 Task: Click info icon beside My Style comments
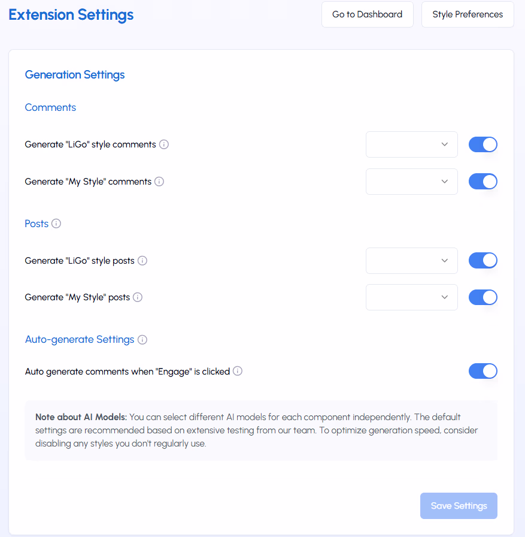click(x=159, y=182)
